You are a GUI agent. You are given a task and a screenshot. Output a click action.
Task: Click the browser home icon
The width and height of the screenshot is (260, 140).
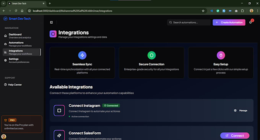coord(22,11)
